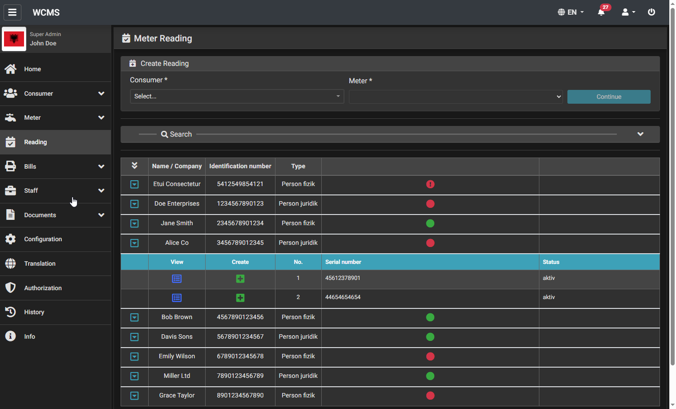Click the Bills printer icon
Screen dimensions: 676x409
tap(11, 166)
